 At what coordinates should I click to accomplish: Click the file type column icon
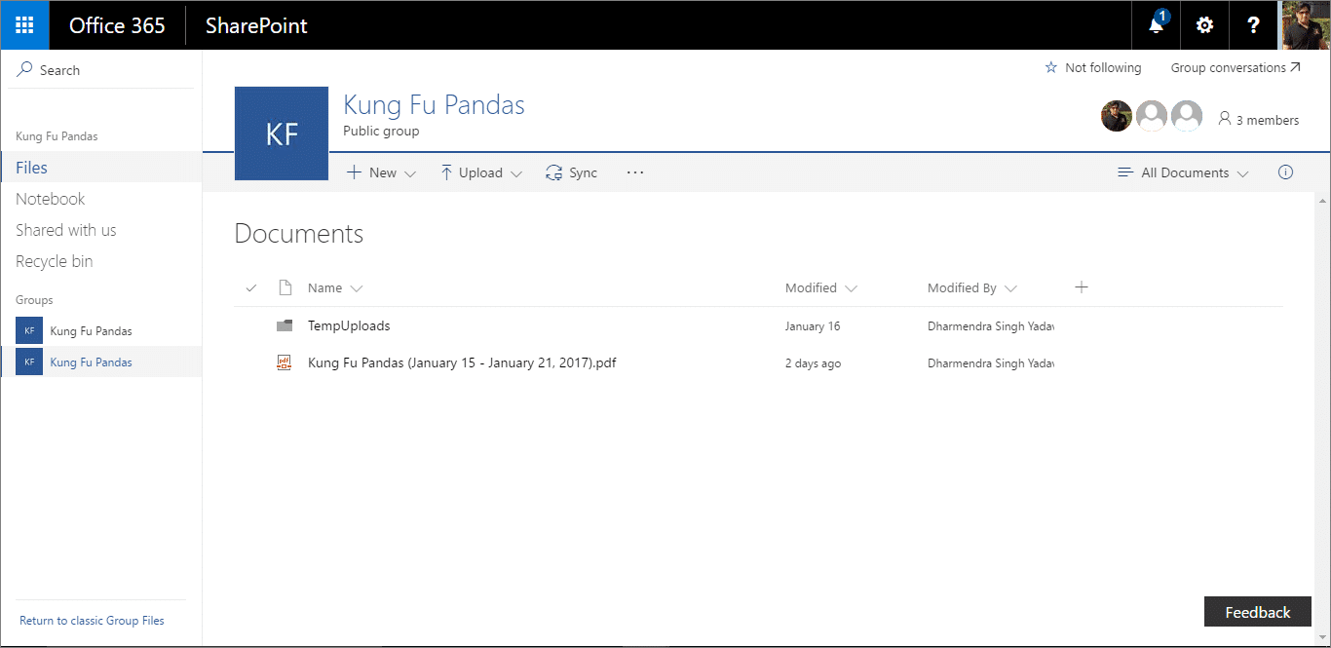point(285,287)
